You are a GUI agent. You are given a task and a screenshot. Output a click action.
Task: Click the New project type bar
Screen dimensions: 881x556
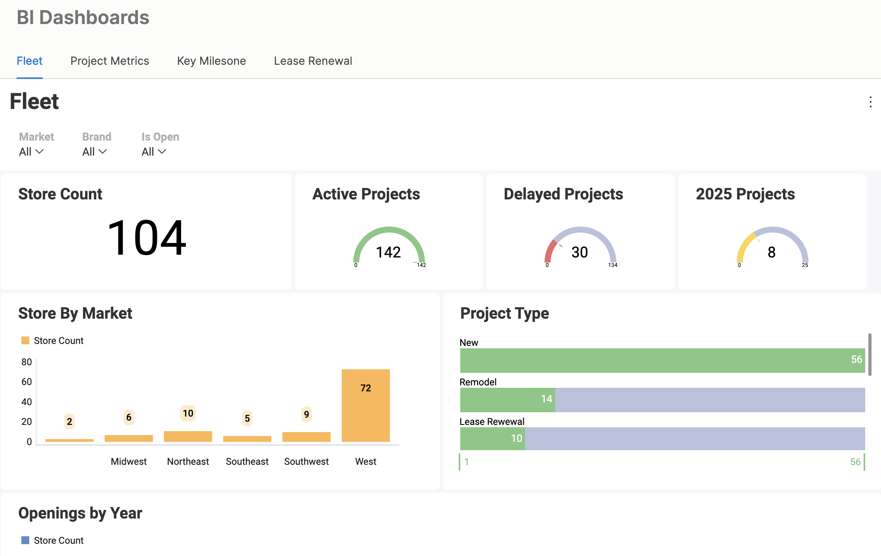tap(662, 360)
